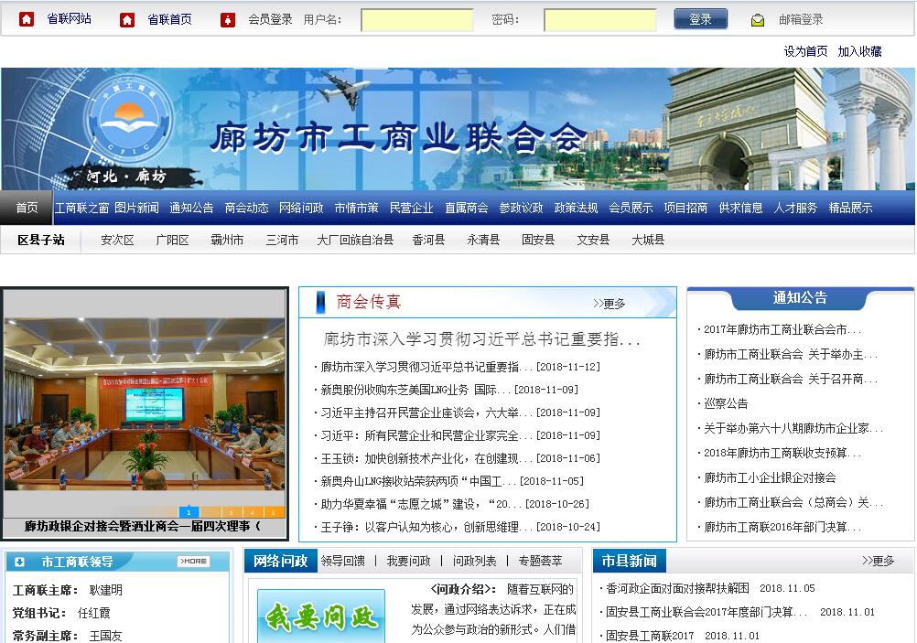Open the 通知公告 navigation menu item

click(x=191, y=208)
